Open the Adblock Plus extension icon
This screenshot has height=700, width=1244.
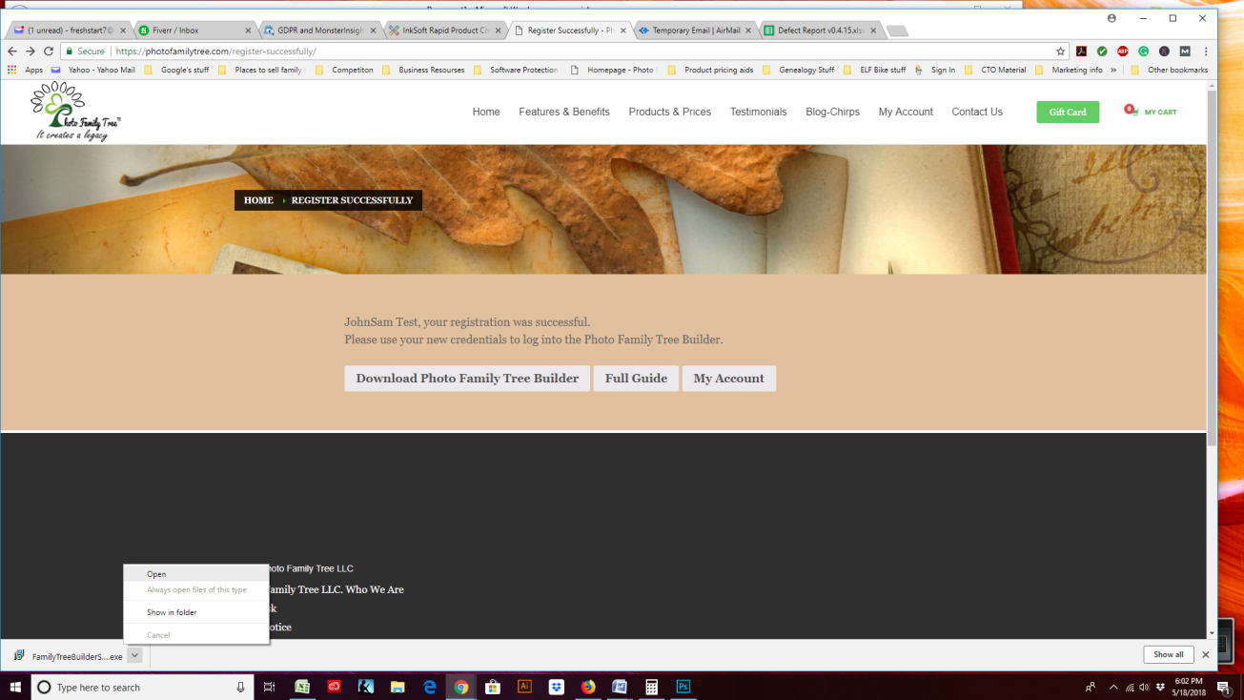pos(1122,51)
